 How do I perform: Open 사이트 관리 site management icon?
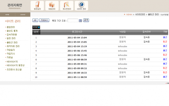(81, 6)
